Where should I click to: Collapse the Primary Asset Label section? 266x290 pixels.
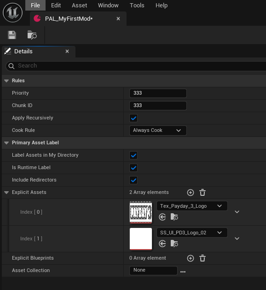(x=6, y=143)
